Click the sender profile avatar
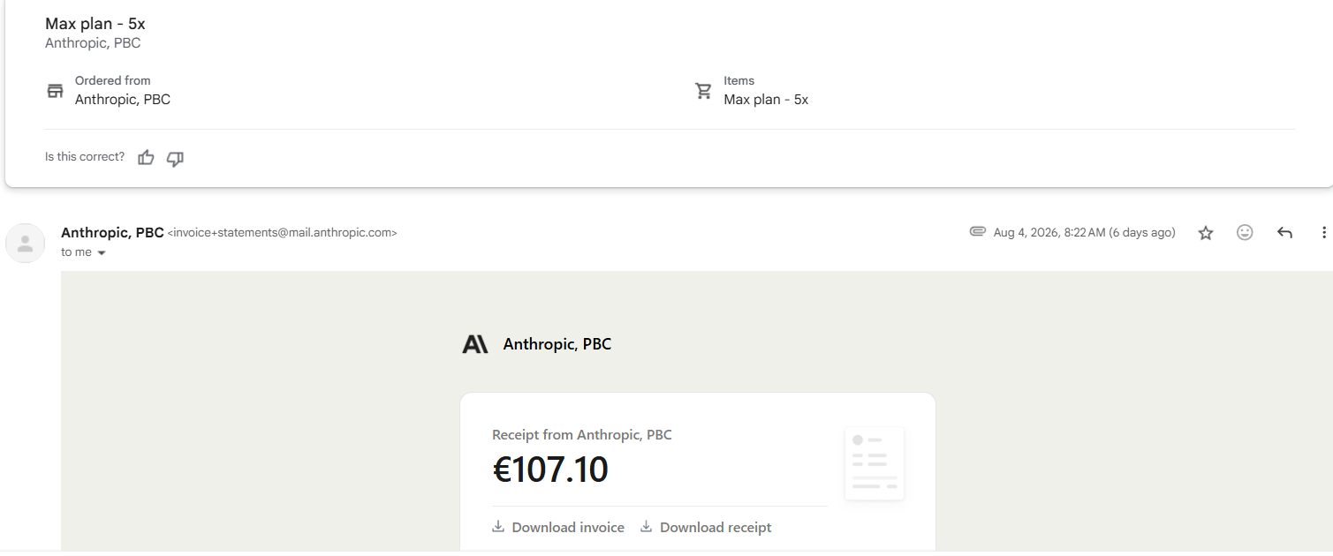1333x556 pixels. pyautogui.click(x=25, y=243)
